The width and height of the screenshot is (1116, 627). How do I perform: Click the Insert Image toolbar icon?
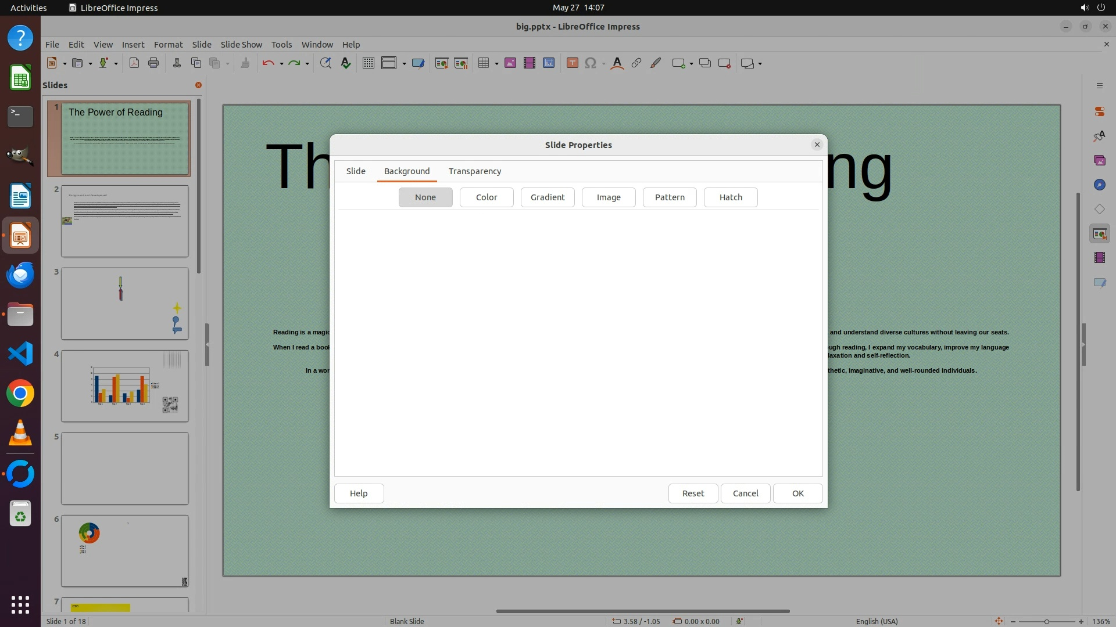[x=510, y=63]
